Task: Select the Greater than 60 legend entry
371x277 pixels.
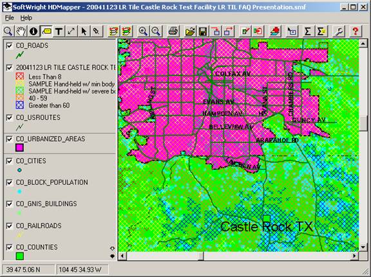Action: tap(49, 105)
